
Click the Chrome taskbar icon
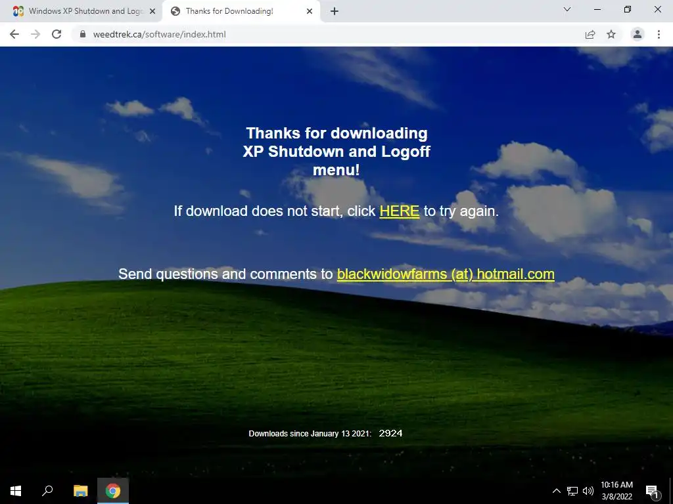tap(113, 491)
